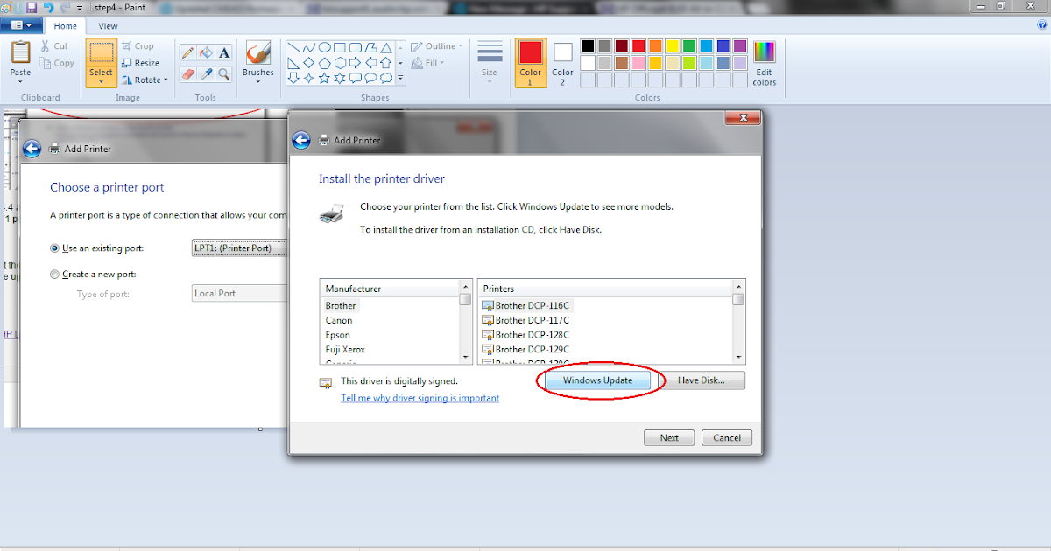Open the Local Port type combo box
The image size is (1051, 551).
[239, 293]
